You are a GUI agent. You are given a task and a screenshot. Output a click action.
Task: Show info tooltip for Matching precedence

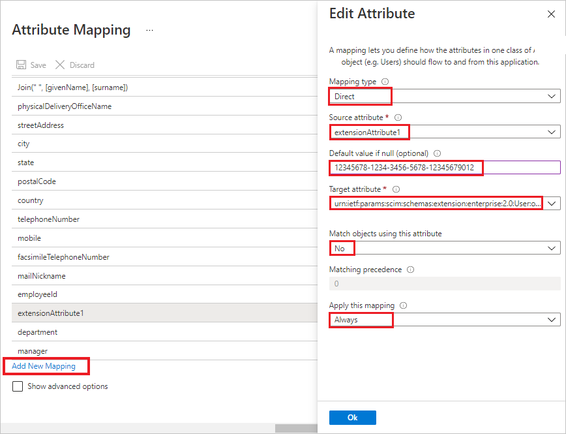[410, 270]
